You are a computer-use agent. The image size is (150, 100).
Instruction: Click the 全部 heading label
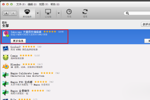pos(5,26)
